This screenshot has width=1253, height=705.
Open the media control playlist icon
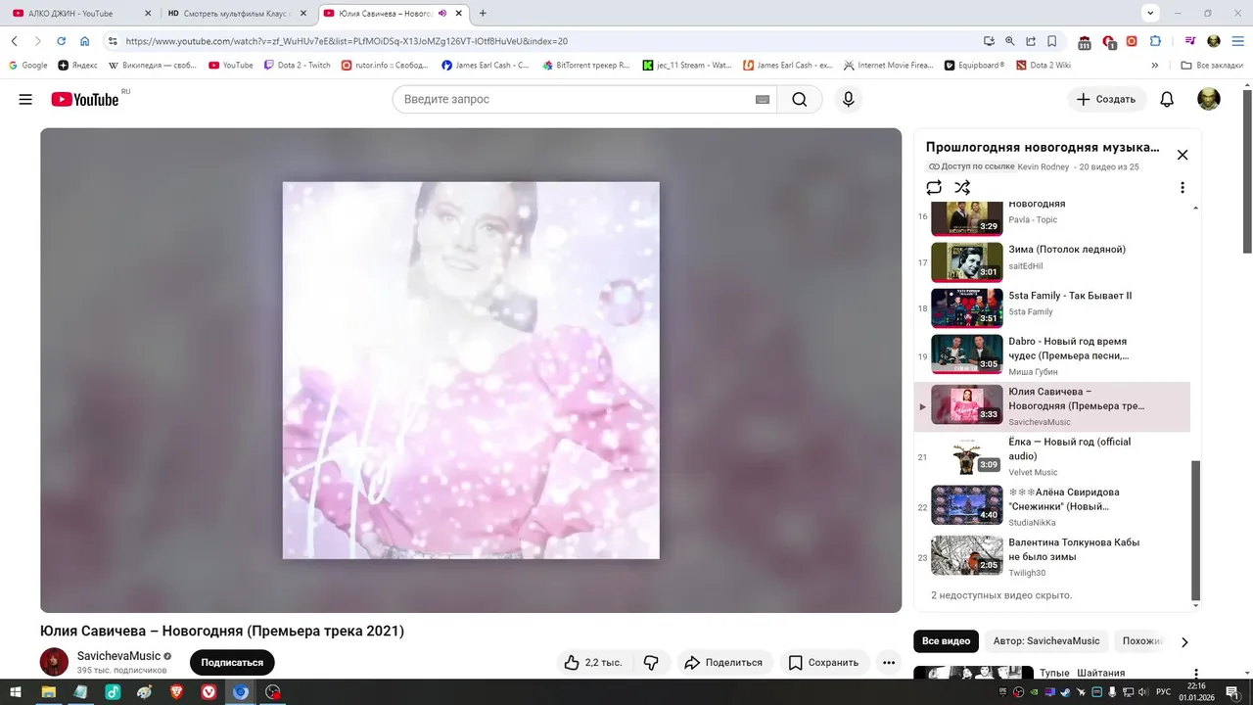pos(1190,41)
